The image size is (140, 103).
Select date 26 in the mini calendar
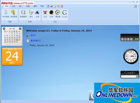[x=5, y=42]
